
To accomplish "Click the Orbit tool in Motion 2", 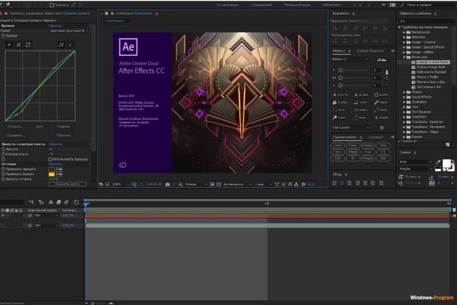I will click(x=361, y=110).
